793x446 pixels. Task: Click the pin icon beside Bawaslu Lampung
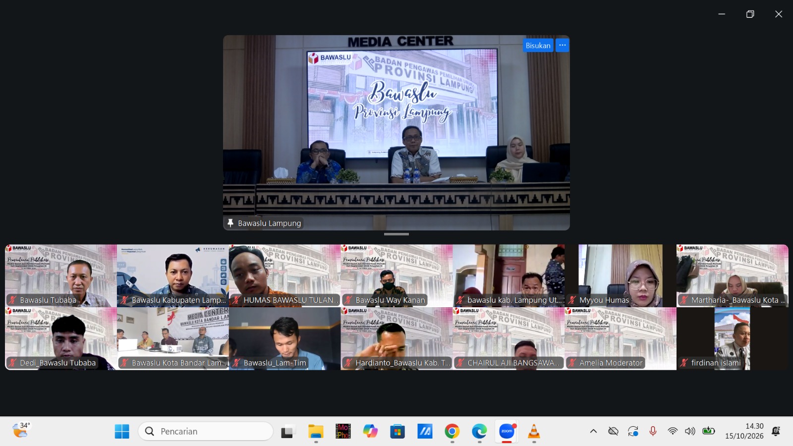tap(230, 223)
